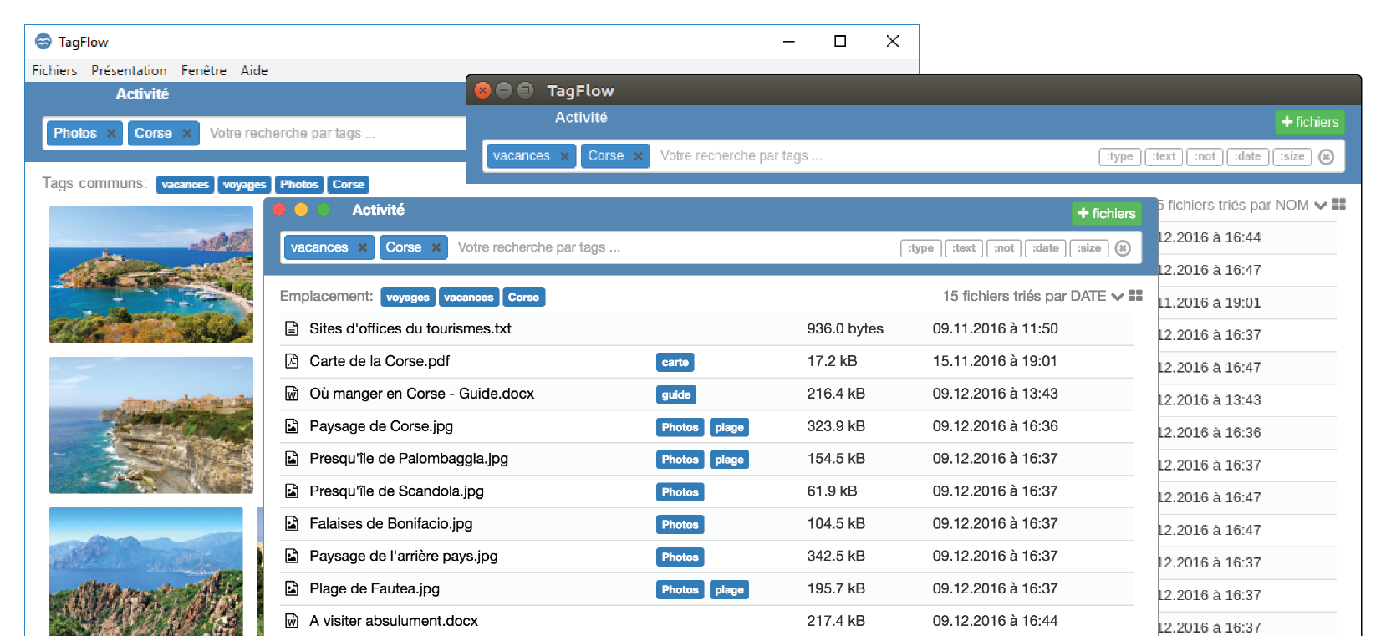Click the + fichiers button in the front window
Image resolution: width=1386 pixels, height=636 pixels.
pos(1106,214)
